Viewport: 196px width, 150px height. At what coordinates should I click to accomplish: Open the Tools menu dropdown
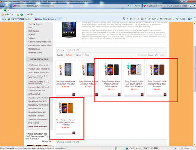tap(181, 19)
